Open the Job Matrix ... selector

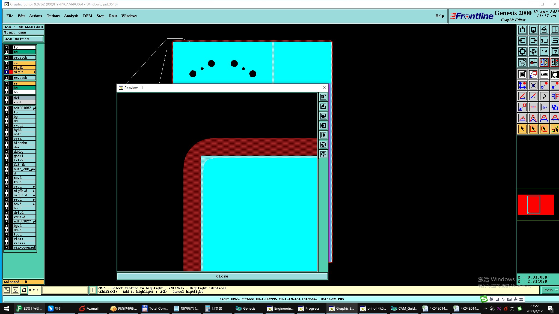point(23,39)
